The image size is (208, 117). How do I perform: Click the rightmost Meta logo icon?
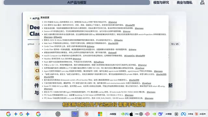[183, 114]
